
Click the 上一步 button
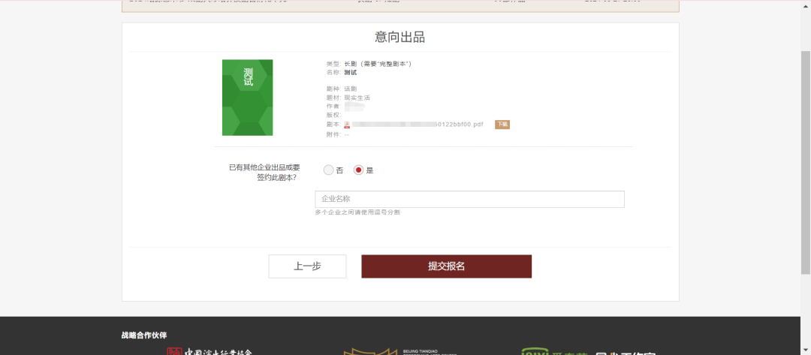pyautogui.click(x=307, y=266)
